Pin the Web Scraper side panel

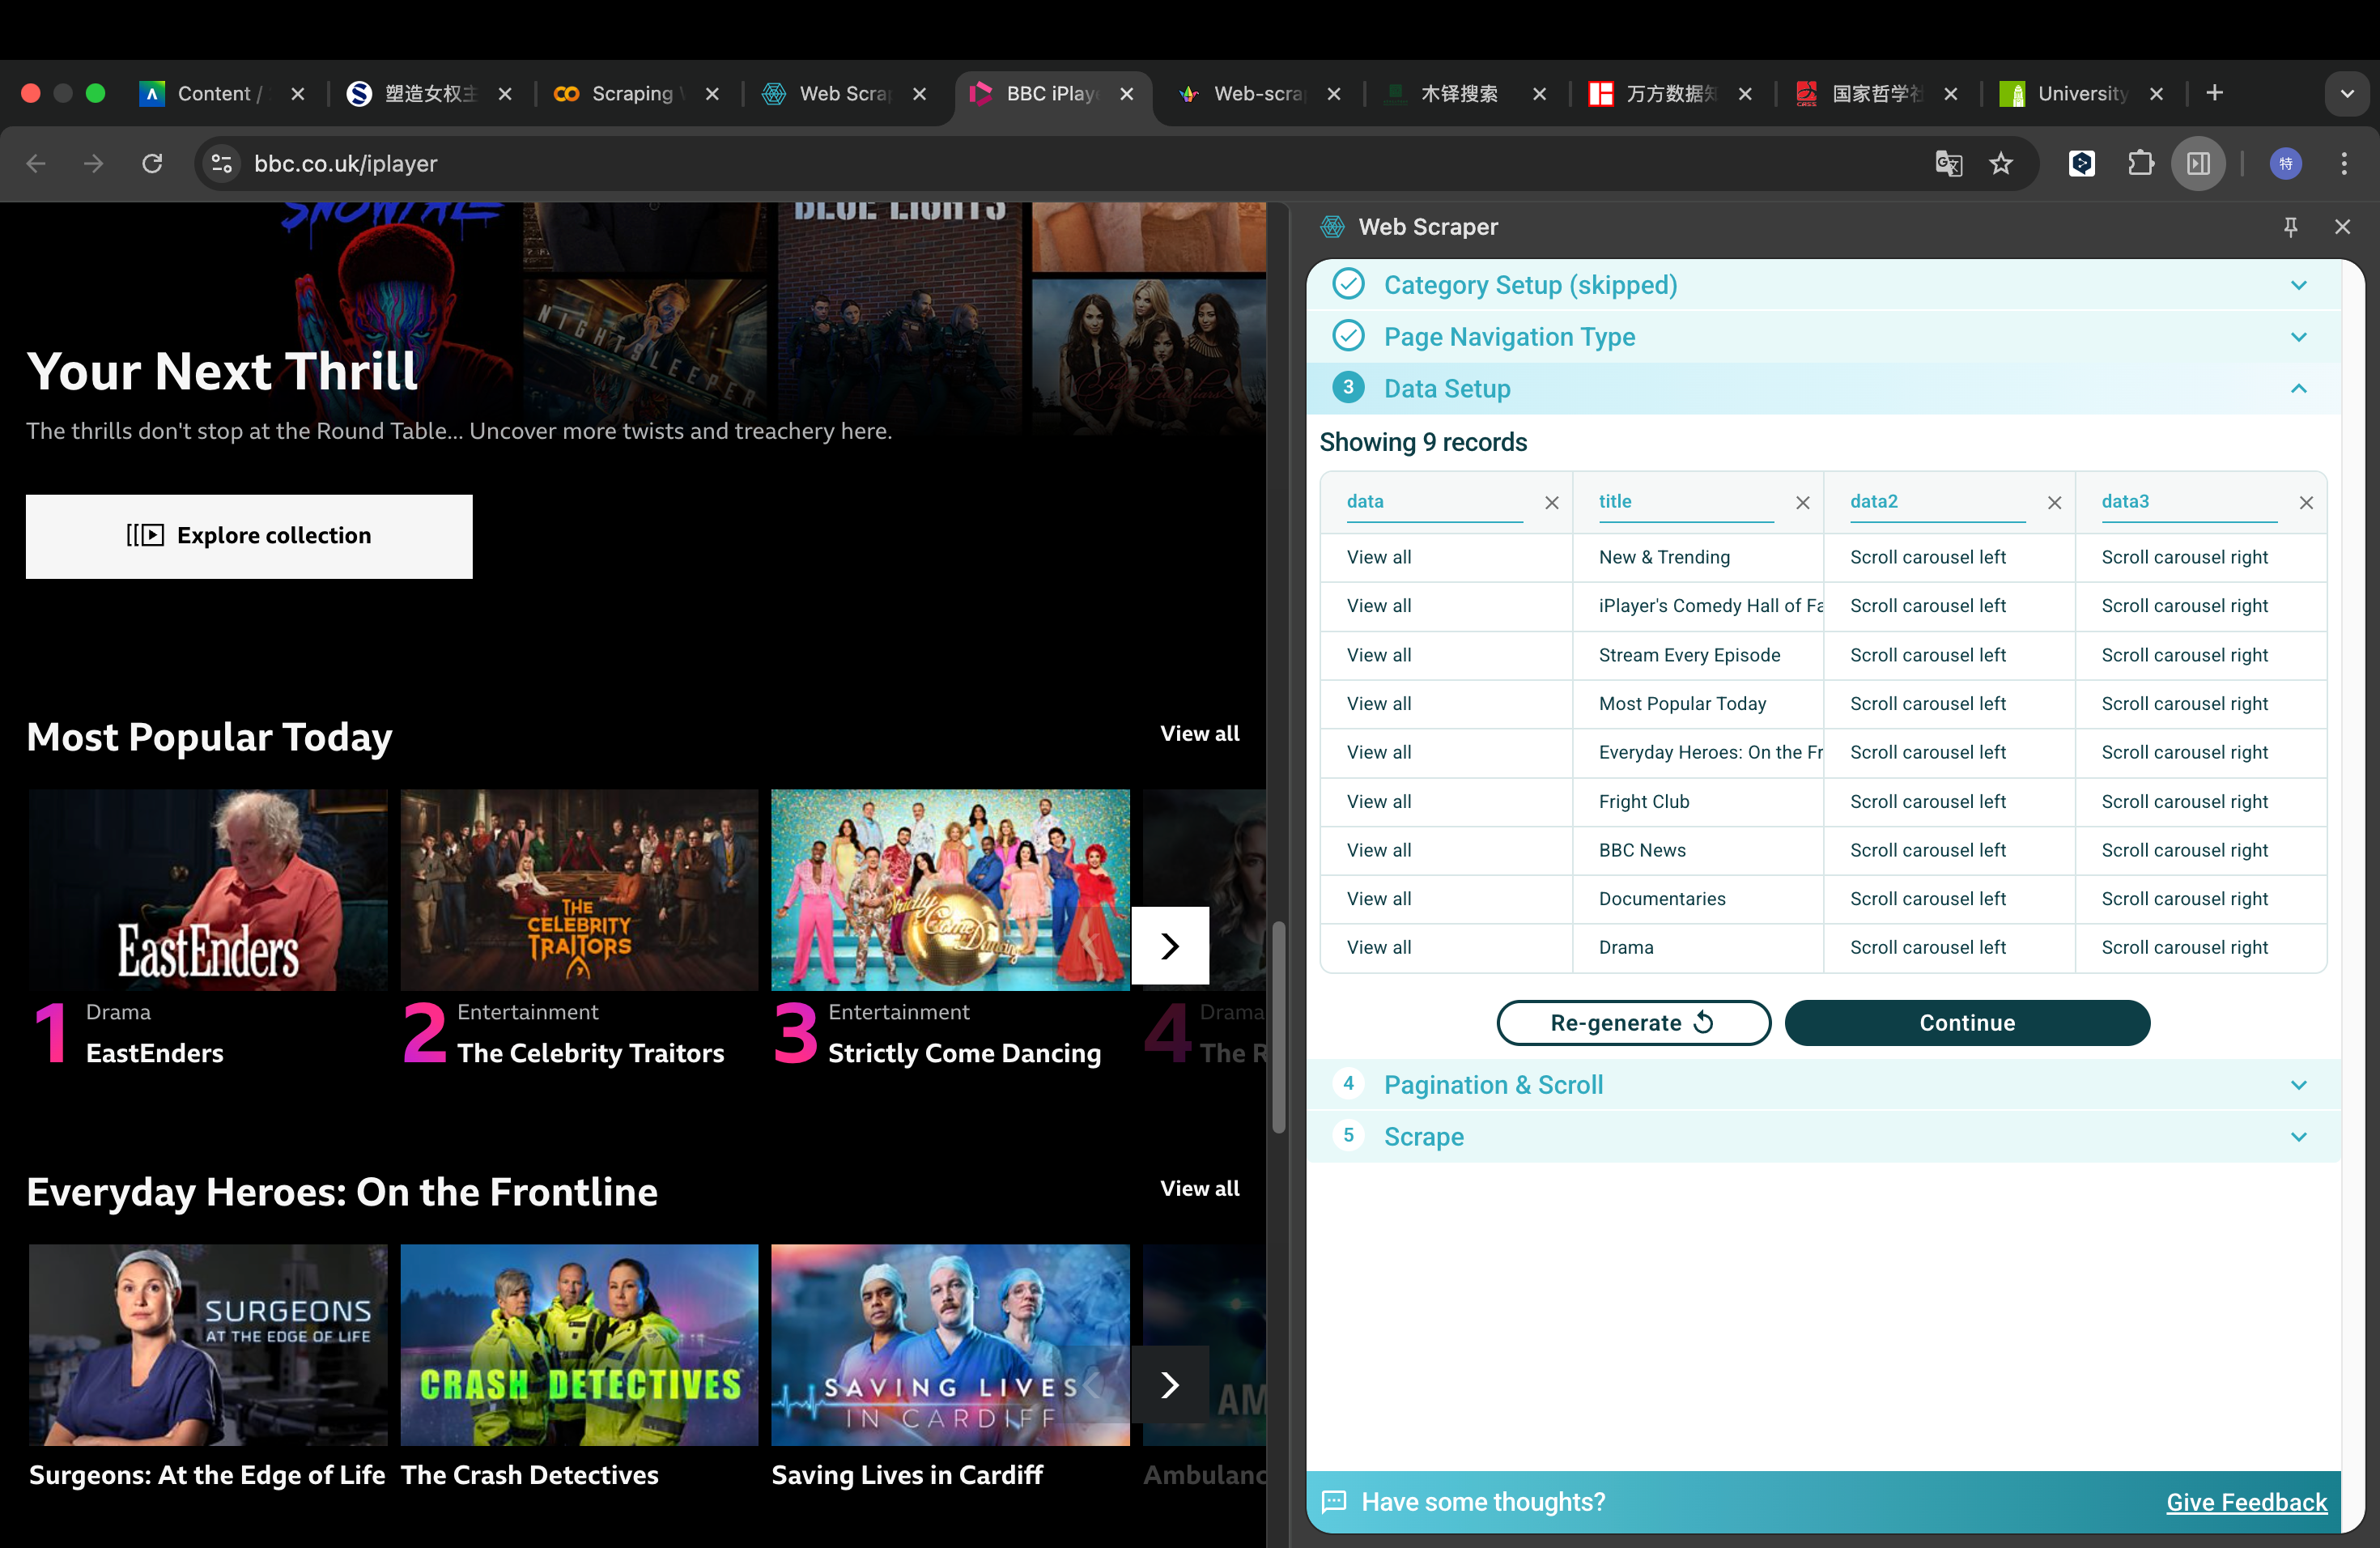click(2290, 227)
